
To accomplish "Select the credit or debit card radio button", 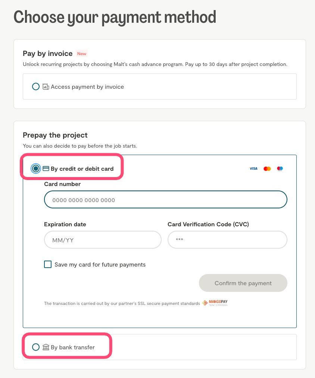I will (x=36, y=168).
